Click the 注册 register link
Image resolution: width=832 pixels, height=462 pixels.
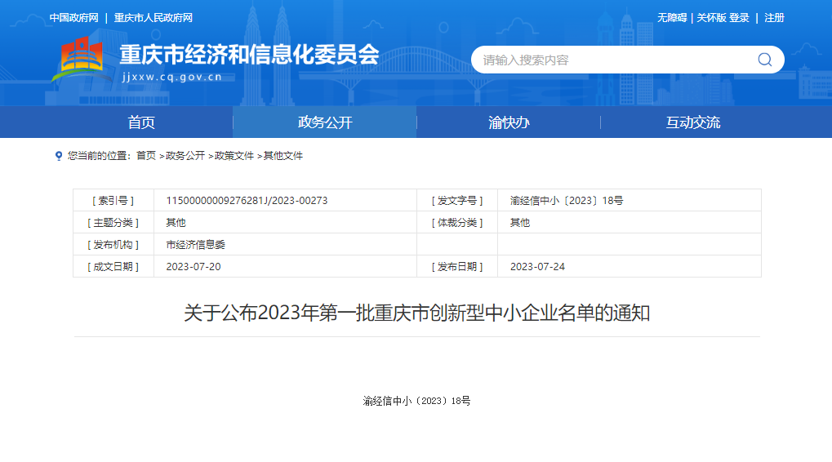[774, 18]
